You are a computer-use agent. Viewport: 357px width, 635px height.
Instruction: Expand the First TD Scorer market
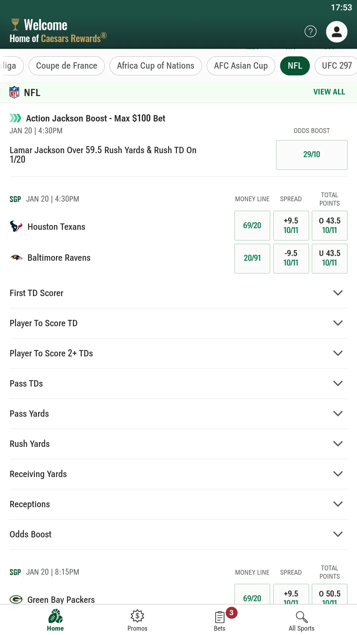click(x=178, y=293)
